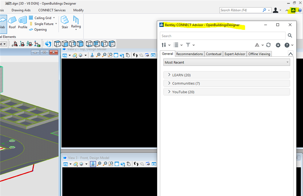Zoom out on View 2
Screen dimensions: 303x196
[x=104, y=55]
